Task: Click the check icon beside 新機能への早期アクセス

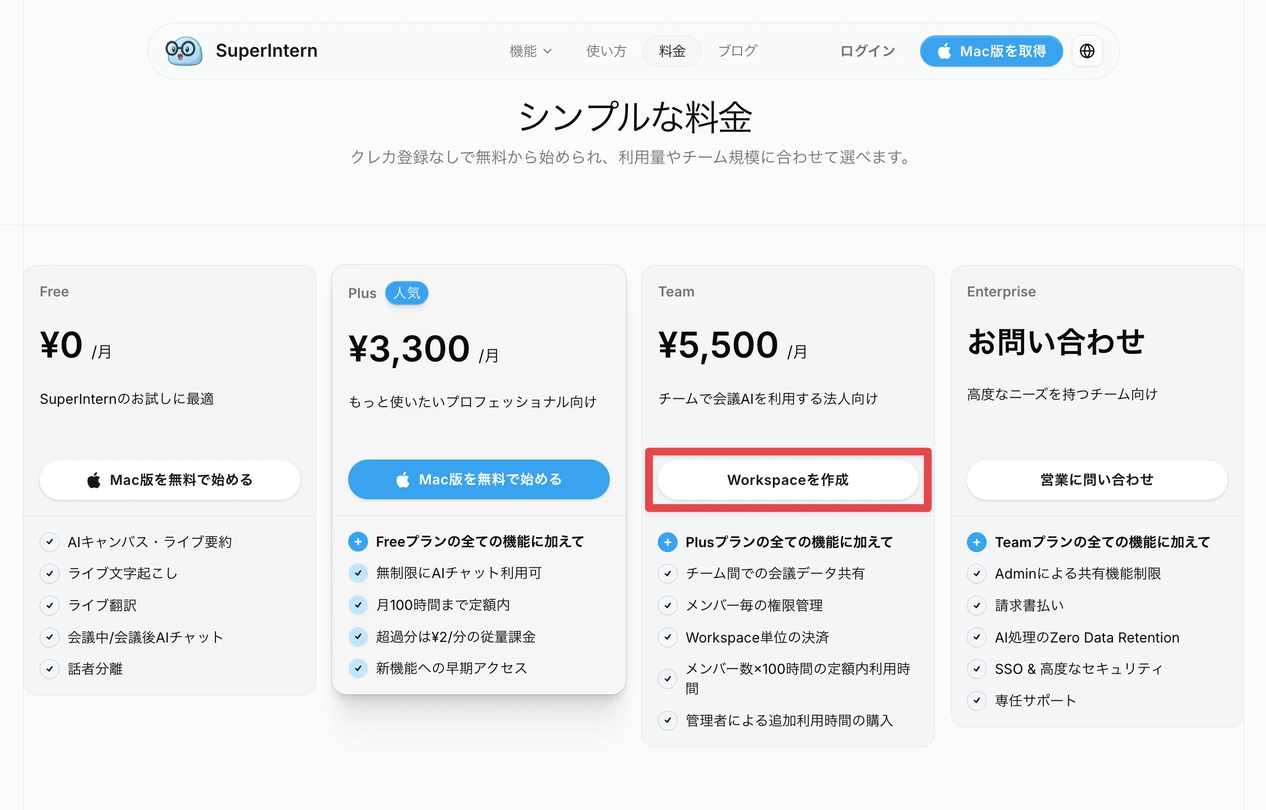Action: coord(358,668)
